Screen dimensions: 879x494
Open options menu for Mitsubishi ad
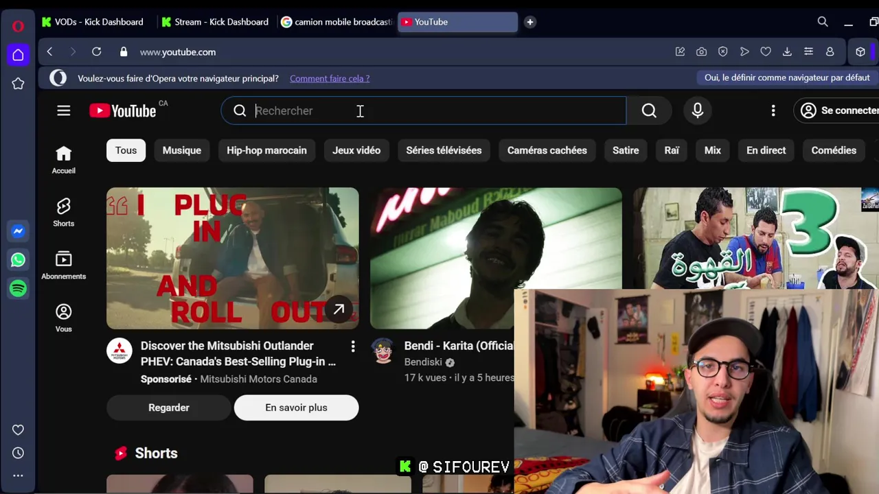pos(353,346)
